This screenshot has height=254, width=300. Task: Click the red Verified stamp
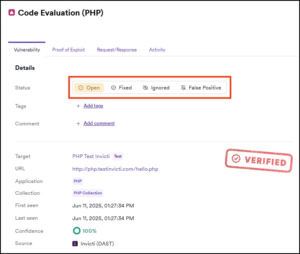259,160
